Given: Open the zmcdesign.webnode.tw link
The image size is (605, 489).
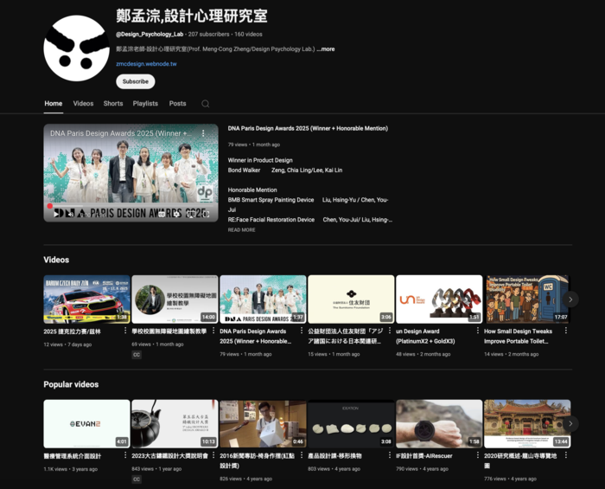Looking at the screenshot, I should coord(146,64).
